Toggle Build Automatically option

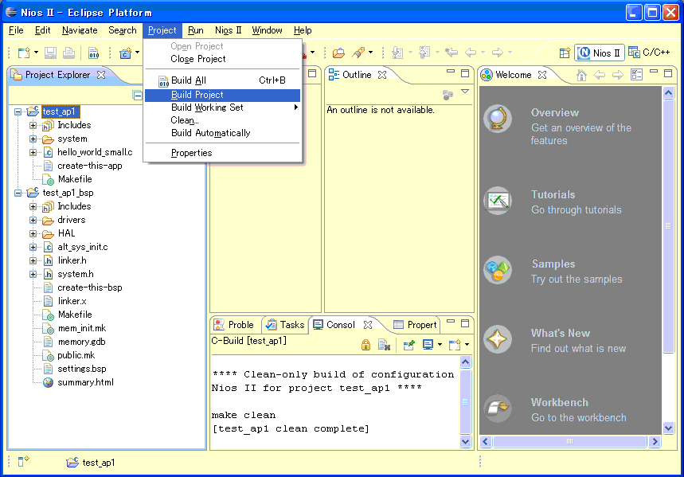pos(222,133)
